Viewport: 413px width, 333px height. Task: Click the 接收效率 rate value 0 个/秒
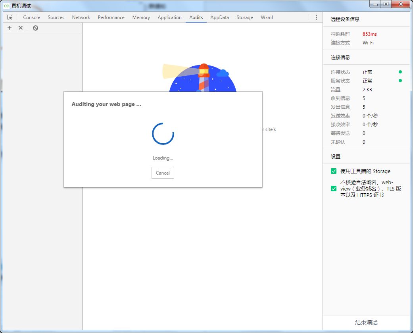click(x=370, y=124)
